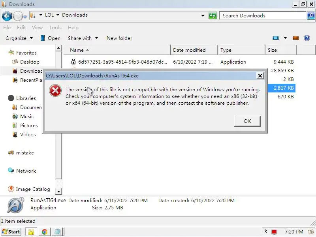The height and width of the screenshot is (237, 316).
Task: Click the 670 KB size cell
Action: coord(286,96)
